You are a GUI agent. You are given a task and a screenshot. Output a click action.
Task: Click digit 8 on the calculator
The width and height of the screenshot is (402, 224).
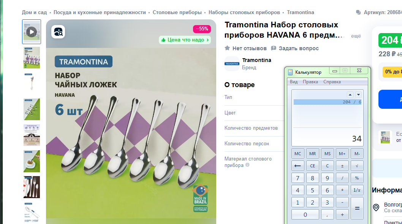coord(313,178)
